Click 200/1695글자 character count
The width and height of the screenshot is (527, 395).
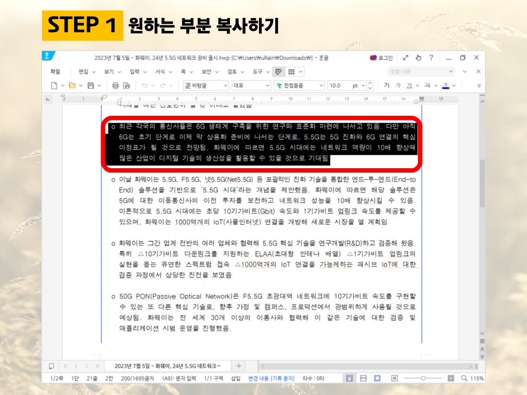point(137,379)
